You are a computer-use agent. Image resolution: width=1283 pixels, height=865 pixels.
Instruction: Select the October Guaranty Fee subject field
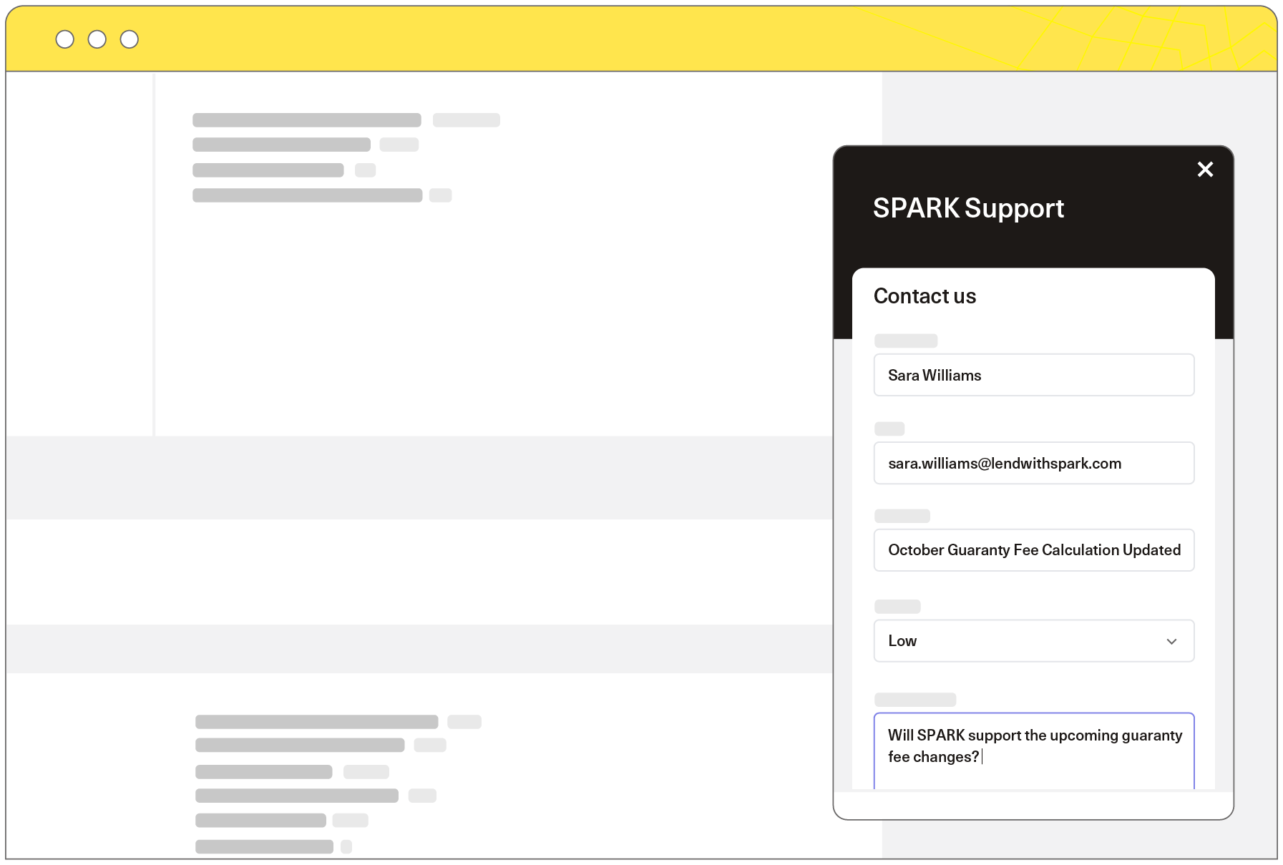click(1033, 550)
